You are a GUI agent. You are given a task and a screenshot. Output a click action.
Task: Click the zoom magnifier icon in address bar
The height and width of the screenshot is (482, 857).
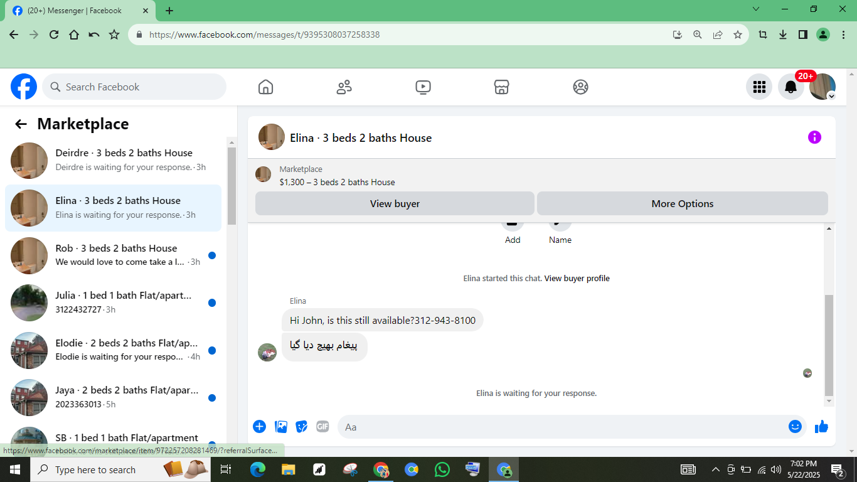point(697,35)
